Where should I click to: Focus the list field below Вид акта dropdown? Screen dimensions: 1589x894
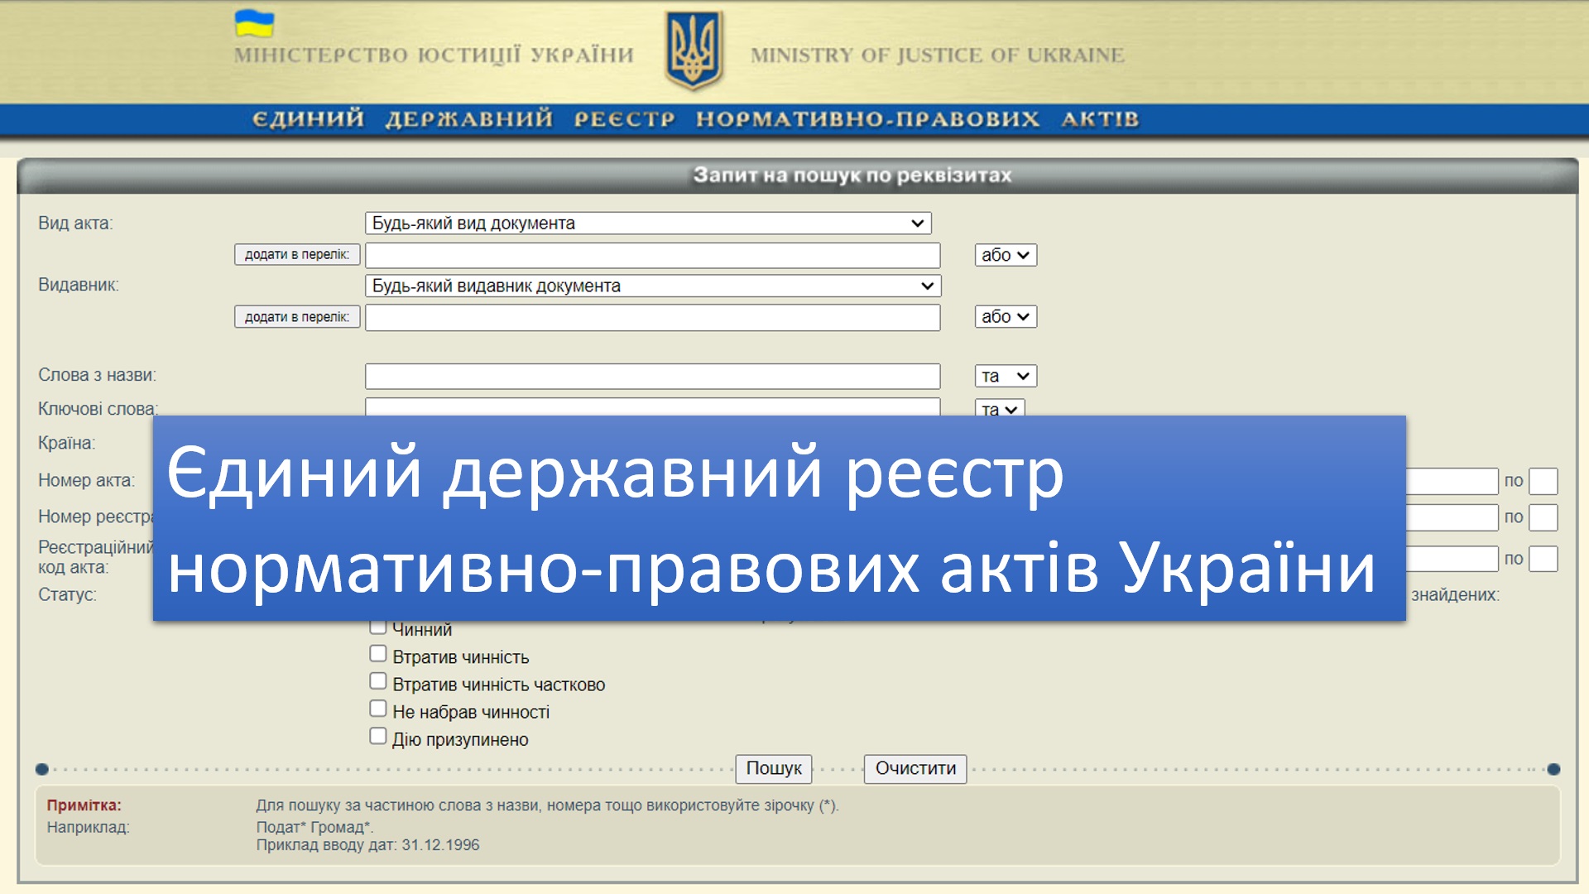pyautogui.click(x=652, y=255)
